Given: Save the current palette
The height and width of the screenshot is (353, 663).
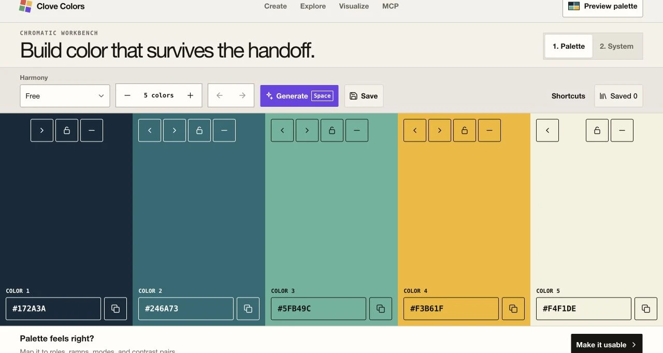Looking at the screenshot, I should (364, 96).
